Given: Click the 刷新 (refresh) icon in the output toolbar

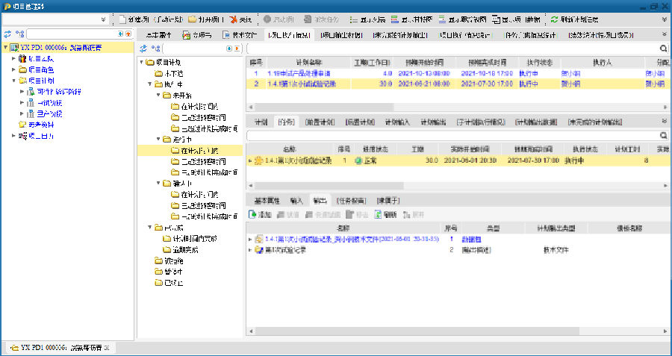Looking at the screenshot, I should click(379, 214).
